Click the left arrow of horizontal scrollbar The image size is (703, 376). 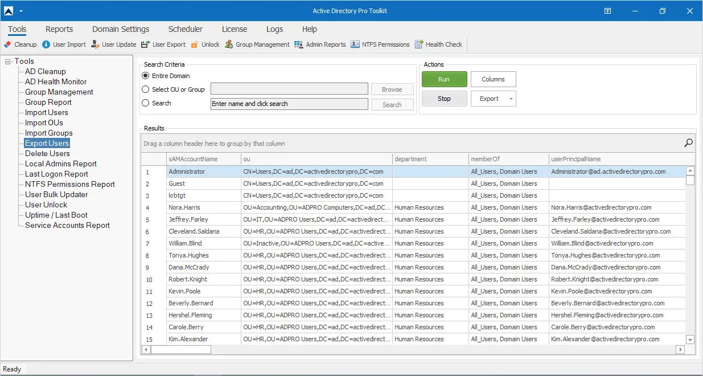tap(146, 349)
